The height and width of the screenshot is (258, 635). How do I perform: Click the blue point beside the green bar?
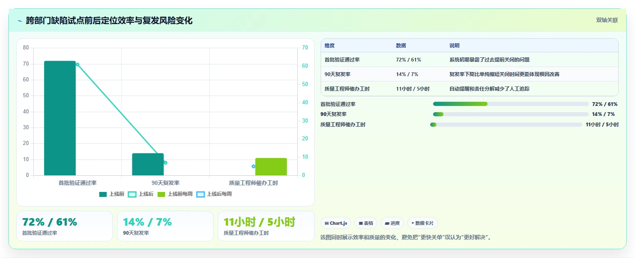253,167
